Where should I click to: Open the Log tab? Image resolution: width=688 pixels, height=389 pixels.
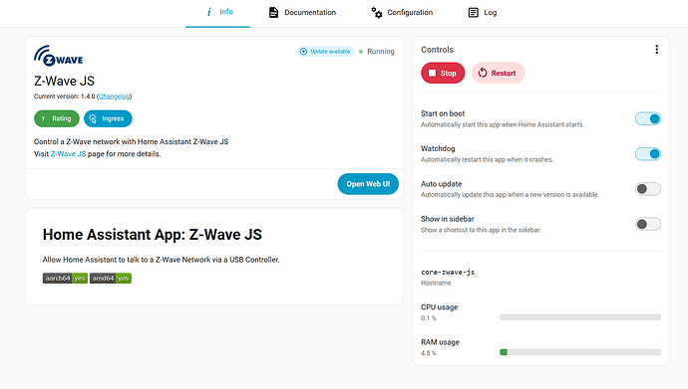click(483, 13)
